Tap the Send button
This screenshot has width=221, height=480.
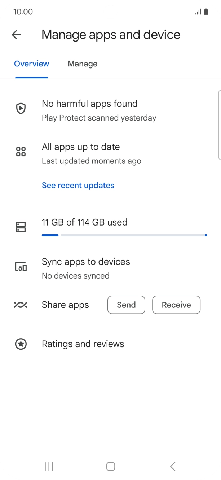126,305
